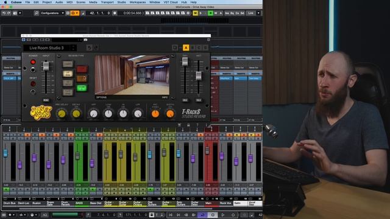Click the punch lock icon in the transport bar
The height and width of the screenshot is (219, 390).
pos(152,215)
